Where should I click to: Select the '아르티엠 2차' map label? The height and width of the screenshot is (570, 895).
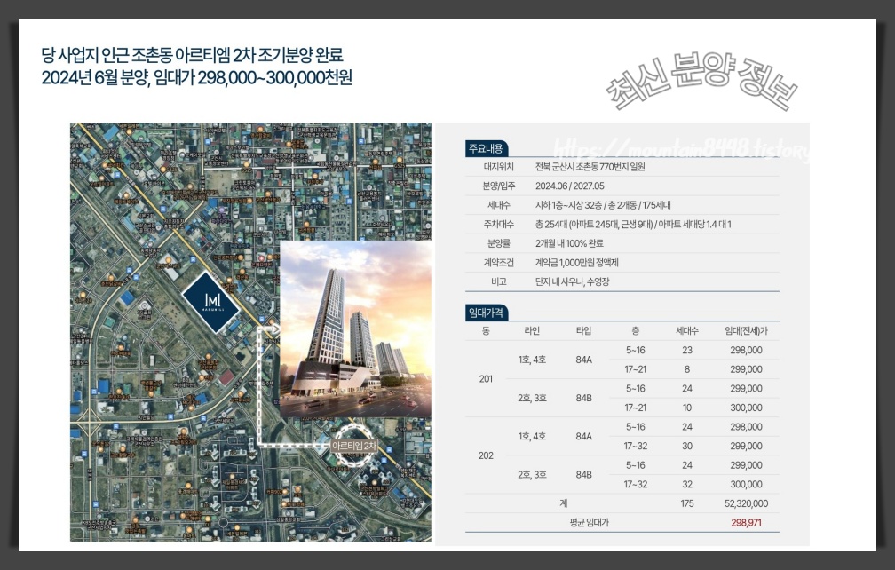(x=354, y=446)
